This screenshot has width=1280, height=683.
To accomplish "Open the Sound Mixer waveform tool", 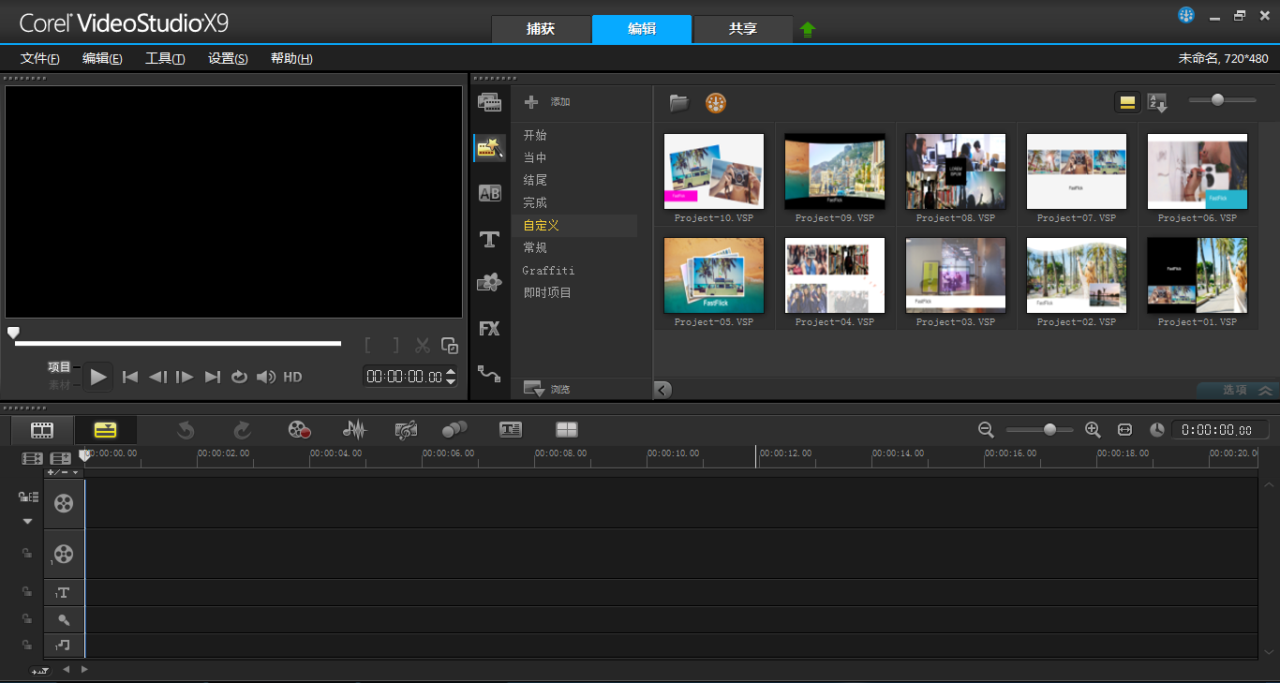I will point(354,429).
